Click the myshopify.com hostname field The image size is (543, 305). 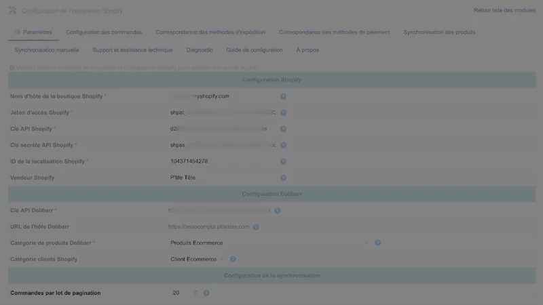(223, 96)
